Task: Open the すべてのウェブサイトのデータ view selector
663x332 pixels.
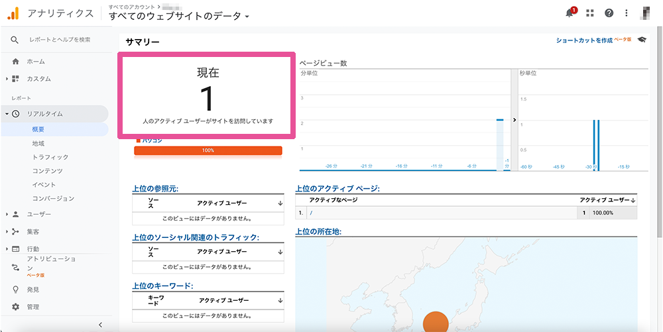Action: (x=179, y=17)
